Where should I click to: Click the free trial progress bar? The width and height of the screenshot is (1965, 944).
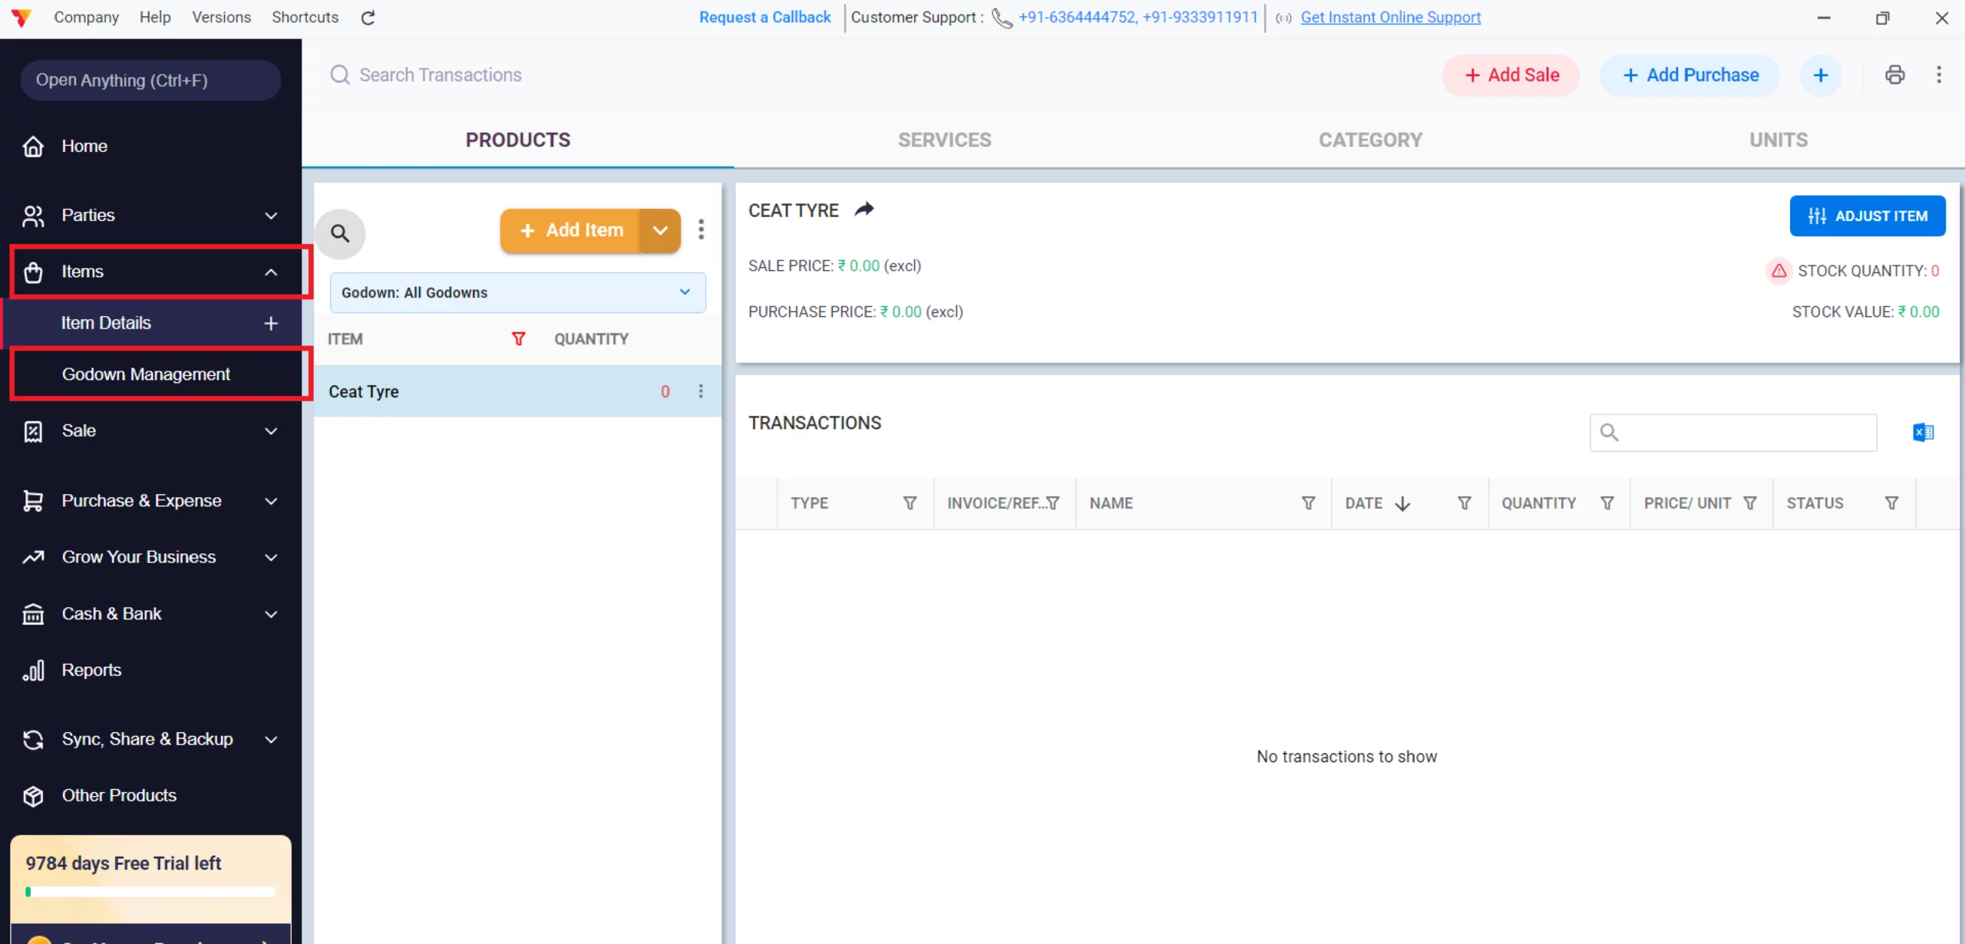(x=150, y=892)
